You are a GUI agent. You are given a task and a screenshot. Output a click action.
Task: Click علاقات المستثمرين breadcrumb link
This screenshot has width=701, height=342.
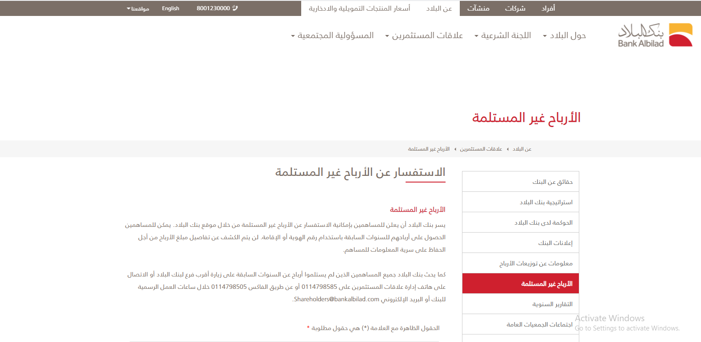(x=481, y=149)
